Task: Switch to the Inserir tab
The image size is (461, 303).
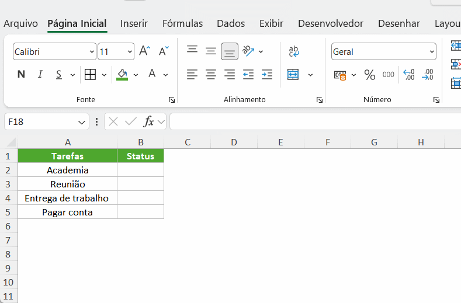Action: 134,23
